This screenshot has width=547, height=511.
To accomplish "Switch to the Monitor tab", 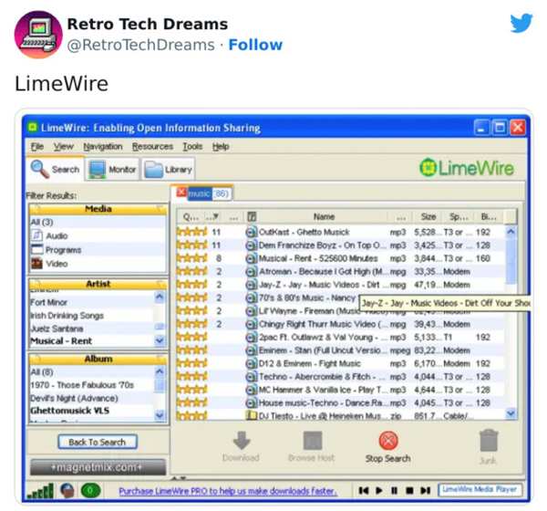I will (112, 169).
